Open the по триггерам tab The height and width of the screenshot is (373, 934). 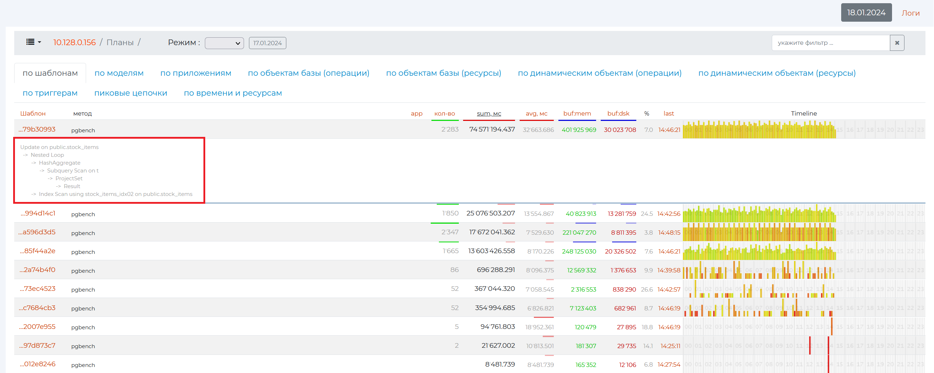click(50, 93)
